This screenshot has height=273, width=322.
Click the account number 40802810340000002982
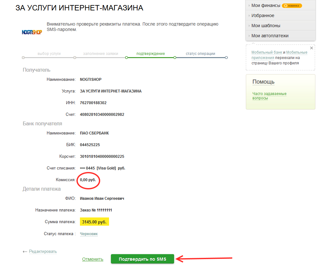coord(102,115)
